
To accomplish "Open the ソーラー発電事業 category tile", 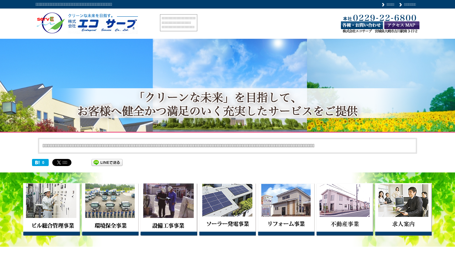I will coord(227,209).
